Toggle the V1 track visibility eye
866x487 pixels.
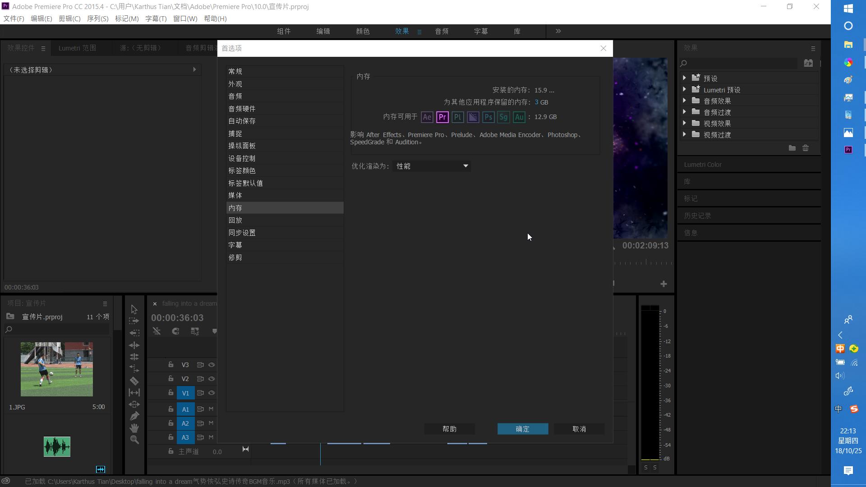coord(212,393)
